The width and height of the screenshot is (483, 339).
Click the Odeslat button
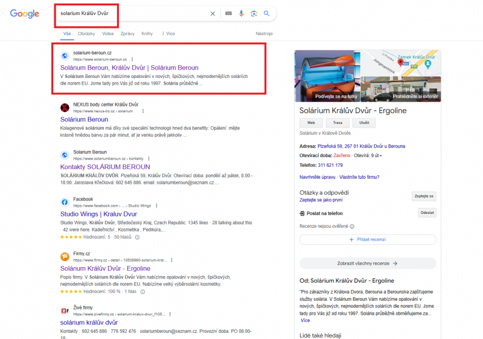point(427,213)
